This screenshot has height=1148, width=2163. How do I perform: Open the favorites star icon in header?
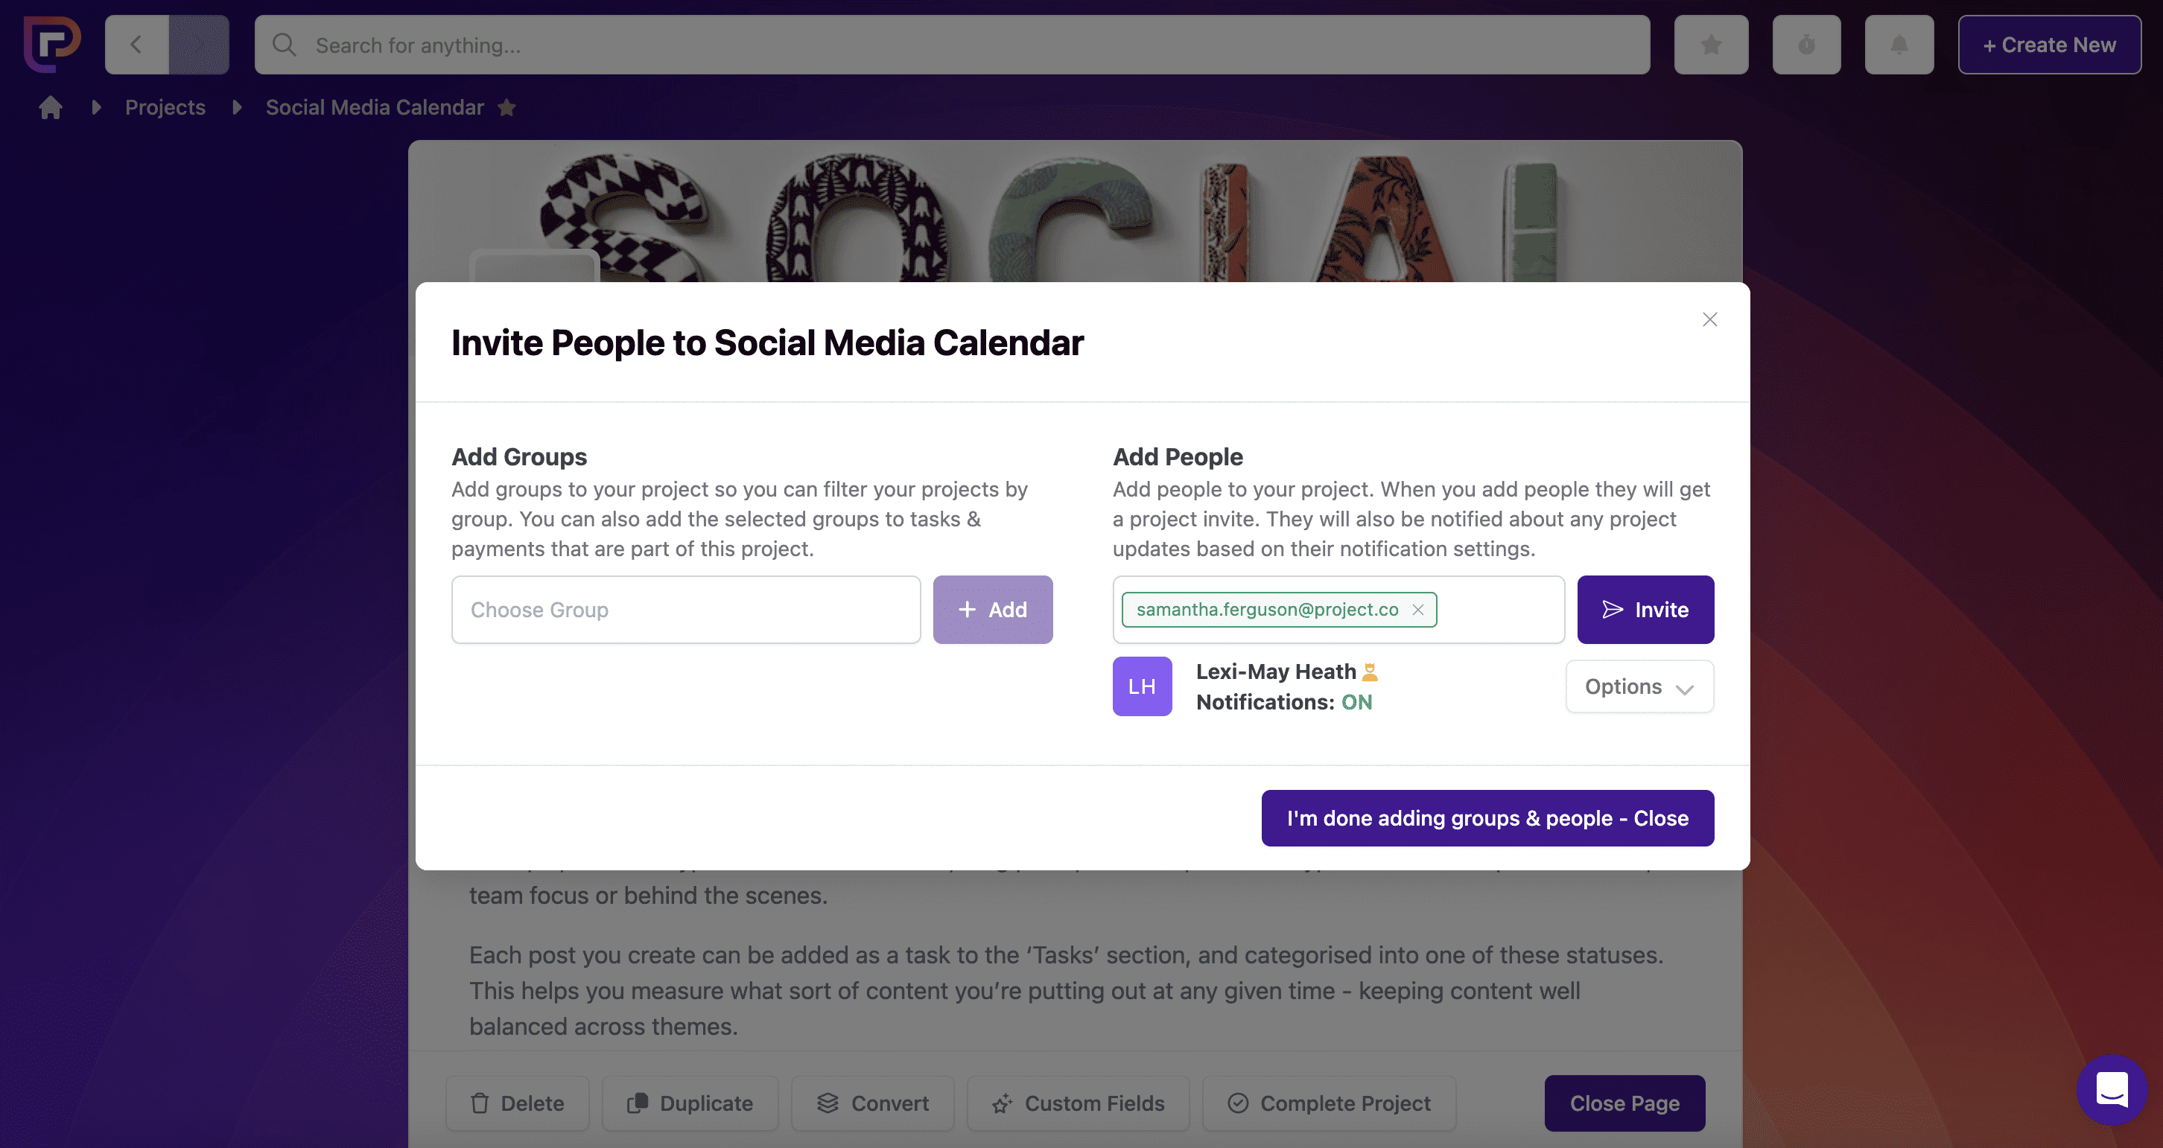(x=1710, y=45)
